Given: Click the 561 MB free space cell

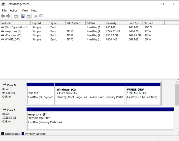Looking at the screenshot, I should point(134,39).
